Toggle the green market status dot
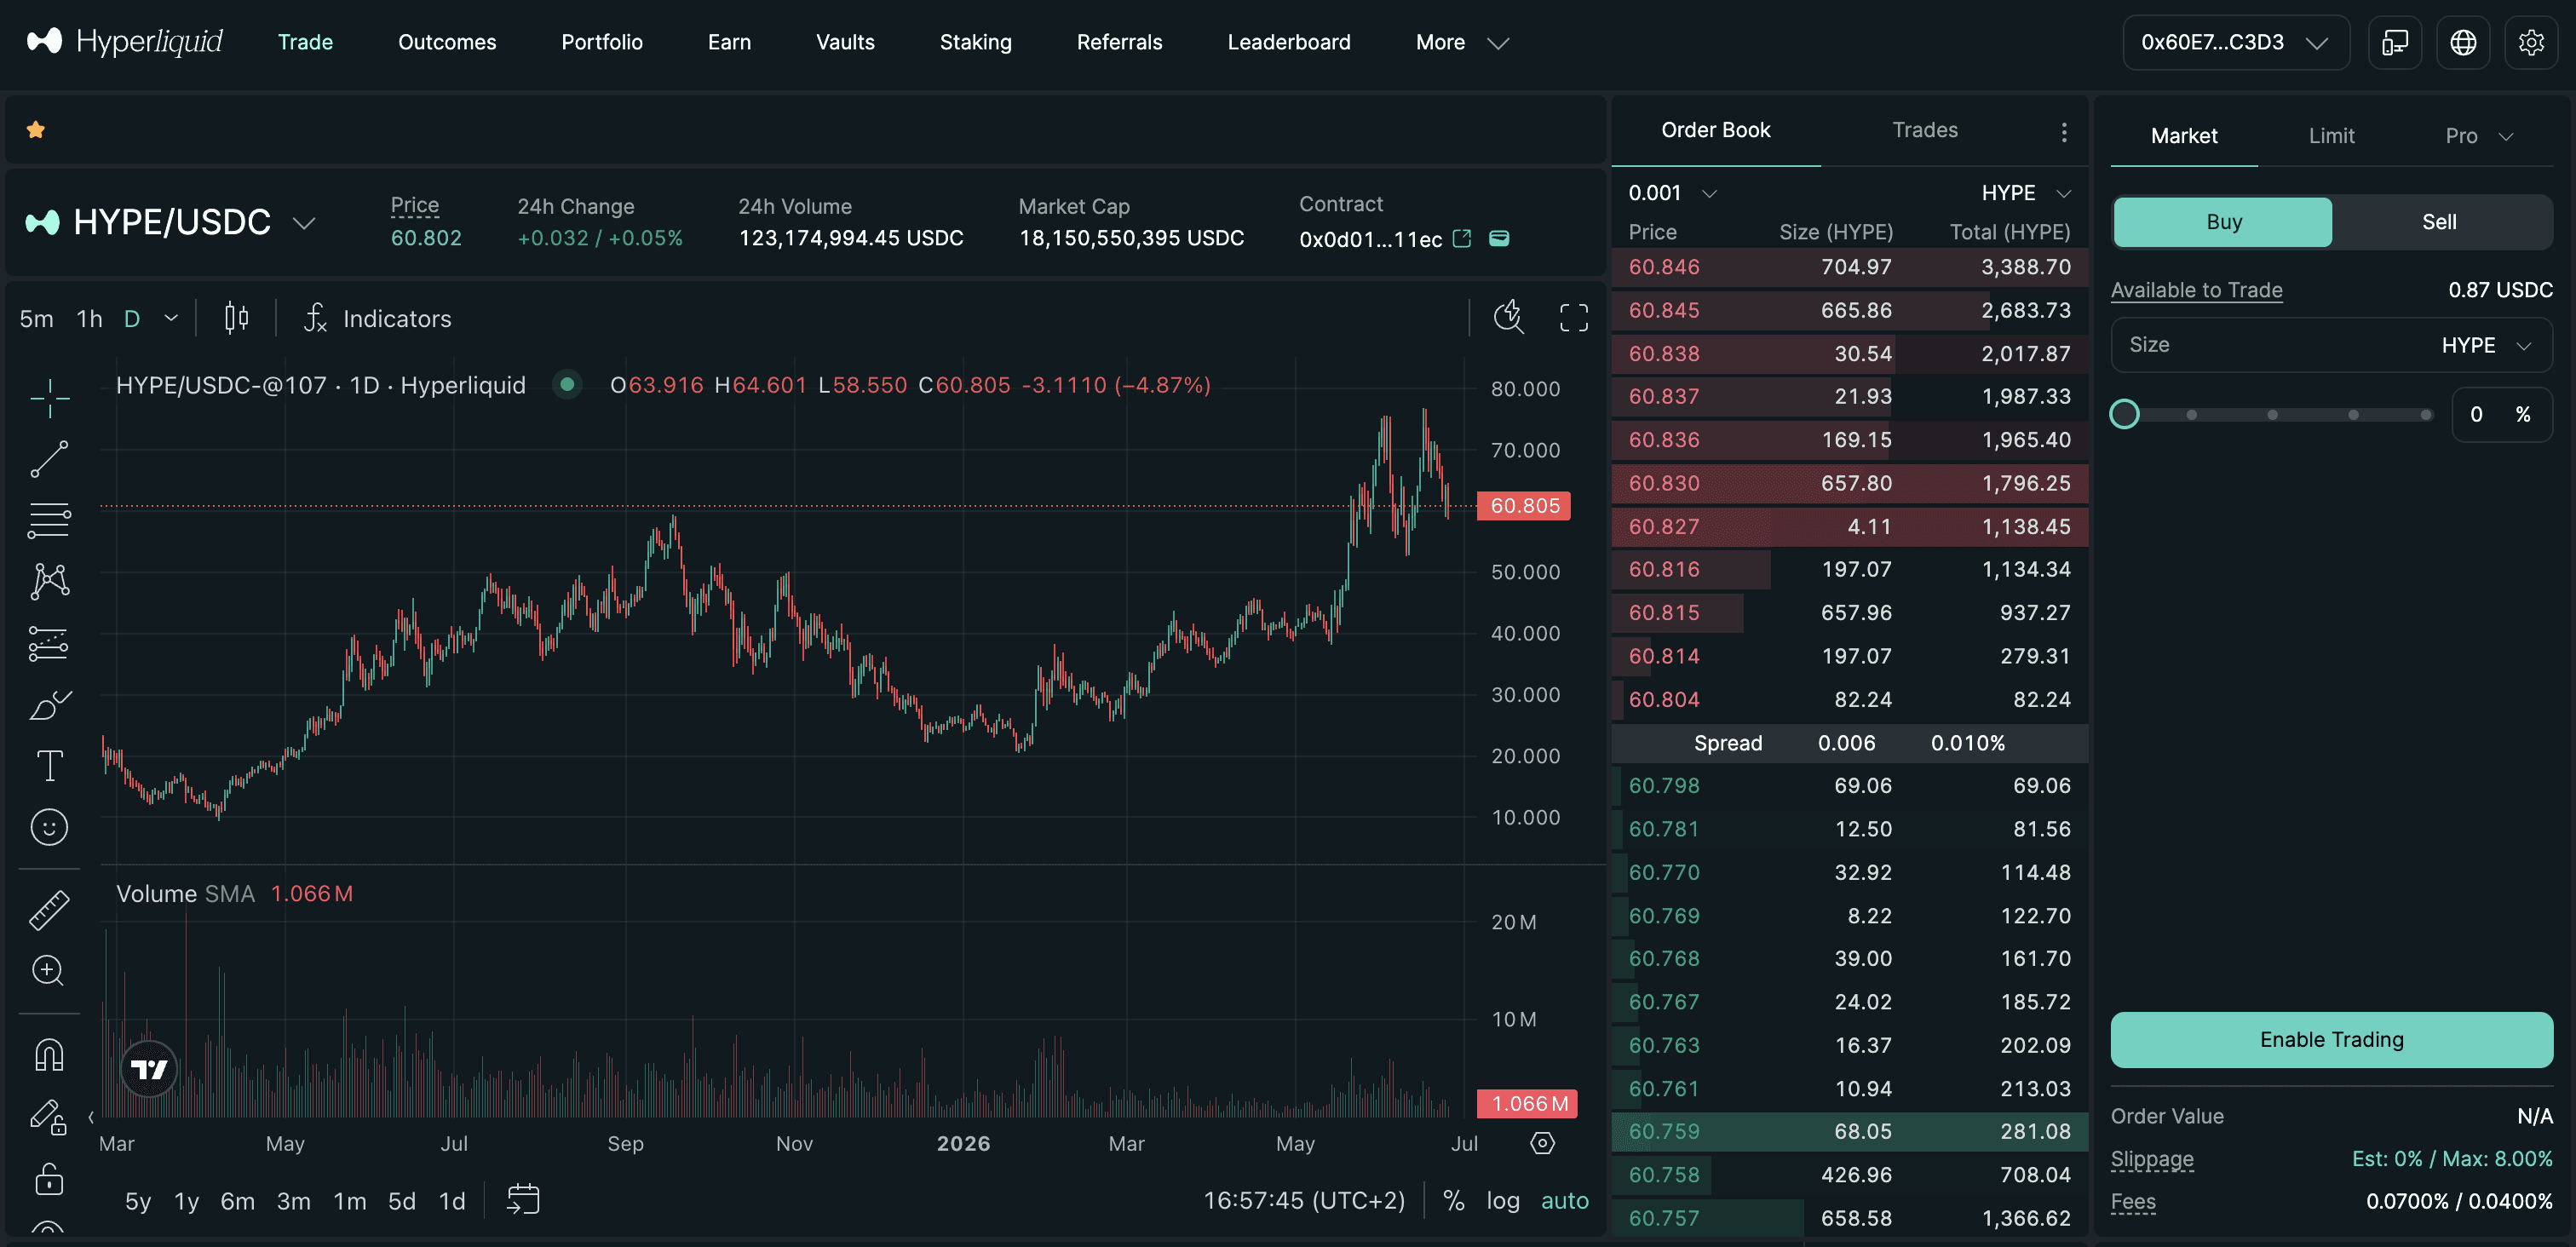Viewport: 2576px width, 1247px height. click(567, 384)
